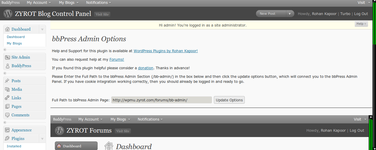
Task: Click the Pages document icon
Action: point(8,106)
